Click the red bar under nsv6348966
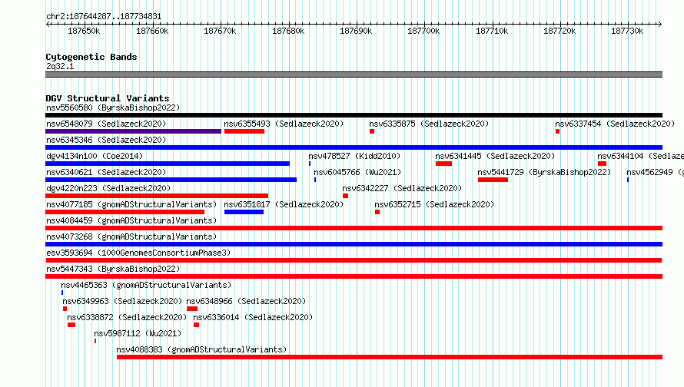Screen dimensions: 684x387 (192, 309)
